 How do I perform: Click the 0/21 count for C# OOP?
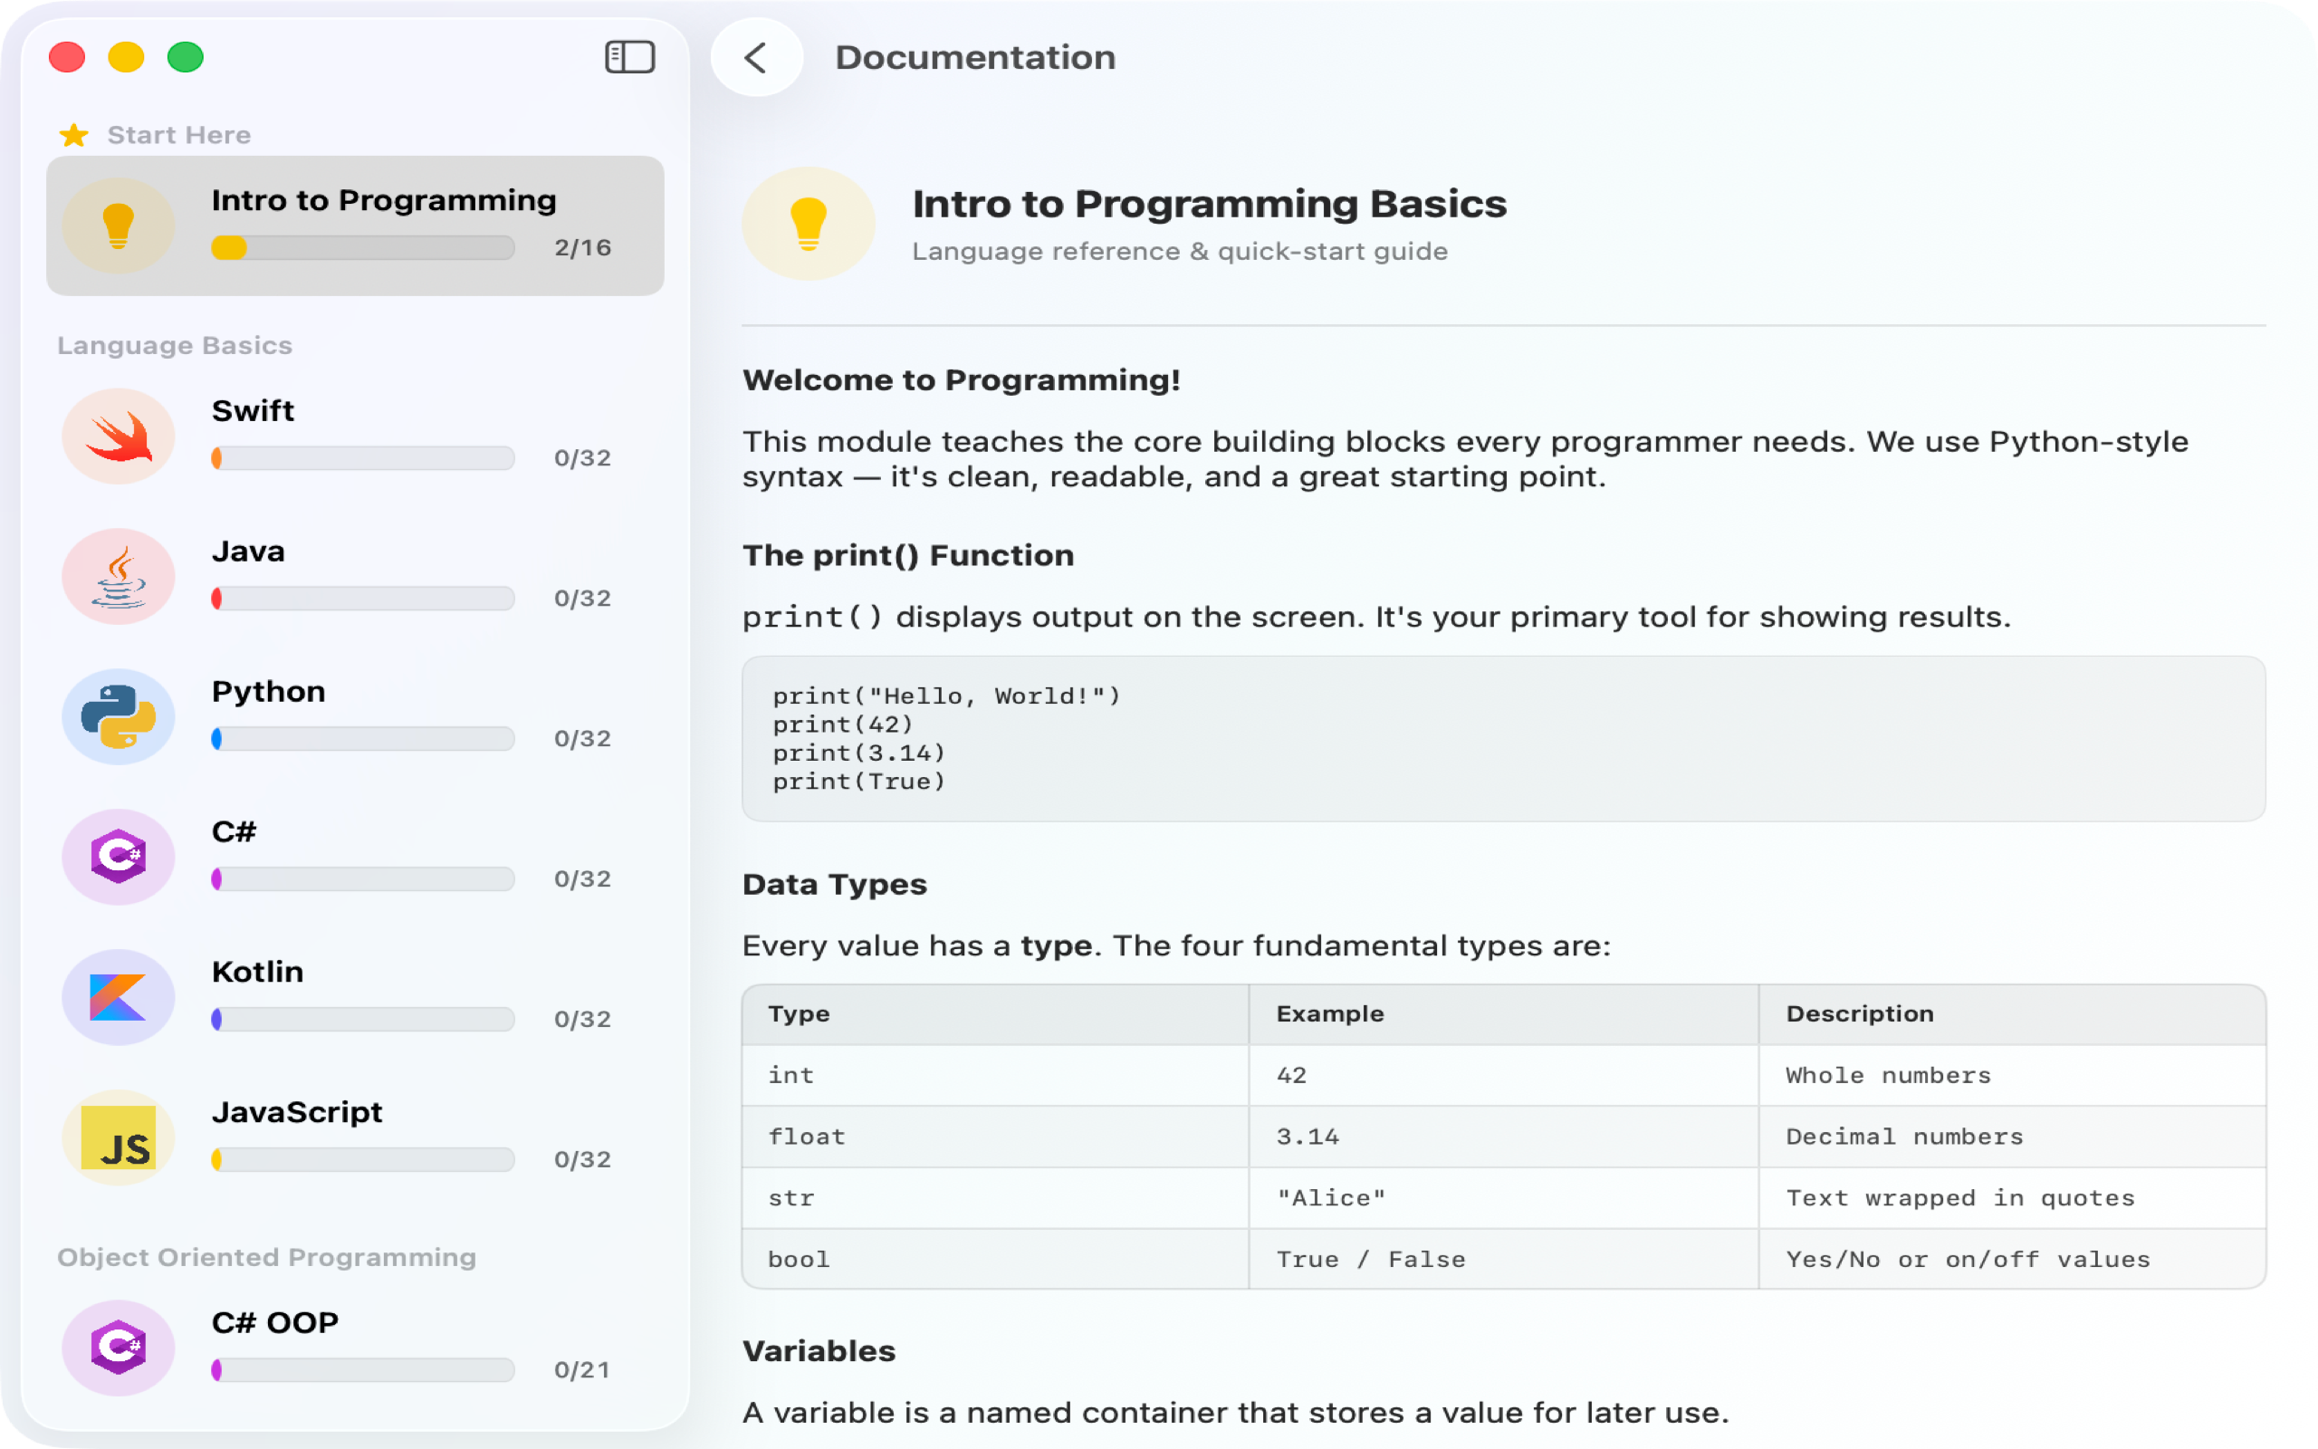click(582, 1370)
